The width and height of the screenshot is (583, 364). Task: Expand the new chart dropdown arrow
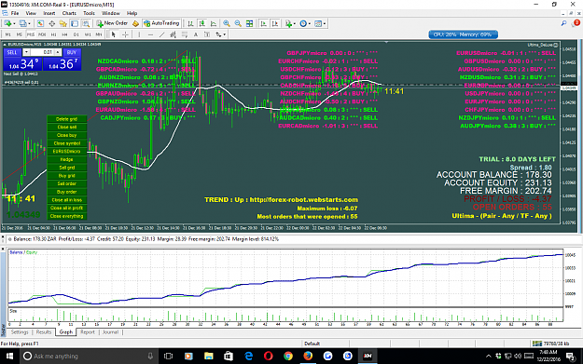(14, 24)
